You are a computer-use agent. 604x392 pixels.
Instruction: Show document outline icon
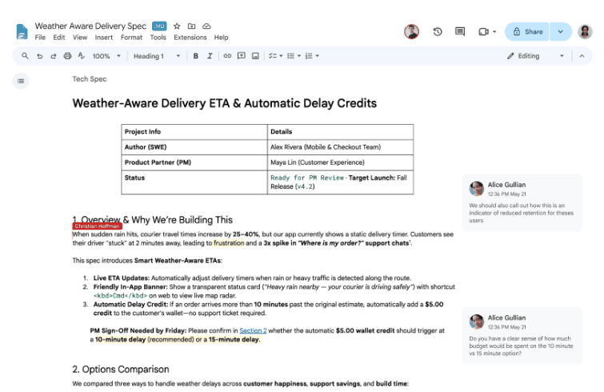pos(21,81)
